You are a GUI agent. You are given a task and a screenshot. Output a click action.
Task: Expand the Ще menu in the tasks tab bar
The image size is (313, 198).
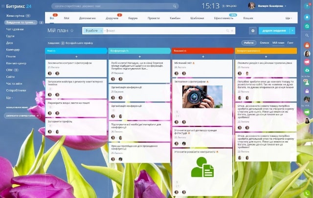288,18
